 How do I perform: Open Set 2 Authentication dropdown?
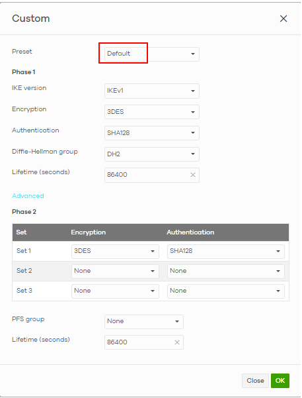[x=226, y=271]
